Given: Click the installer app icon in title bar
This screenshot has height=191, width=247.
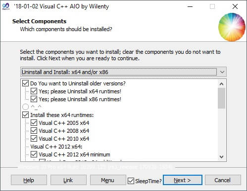Looking at the screenshot, I should point(6,6).
